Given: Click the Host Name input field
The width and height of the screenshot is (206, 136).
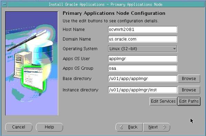Looking at the screenshot, I should click(x=143, y=30).
